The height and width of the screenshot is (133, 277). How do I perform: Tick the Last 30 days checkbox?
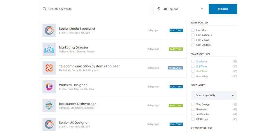pyautogui.click(x=193, y=45)
